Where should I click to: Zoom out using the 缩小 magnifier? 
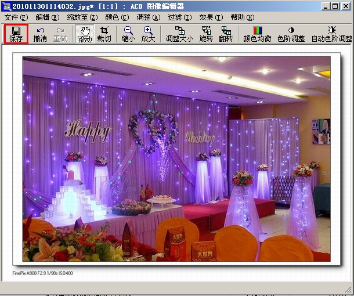click(128, 34)
